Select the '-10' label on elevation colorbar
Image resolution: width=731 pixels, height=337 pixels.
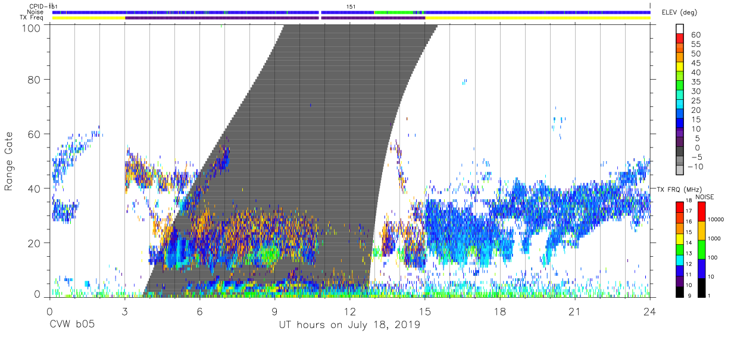[x=695, y=166]
